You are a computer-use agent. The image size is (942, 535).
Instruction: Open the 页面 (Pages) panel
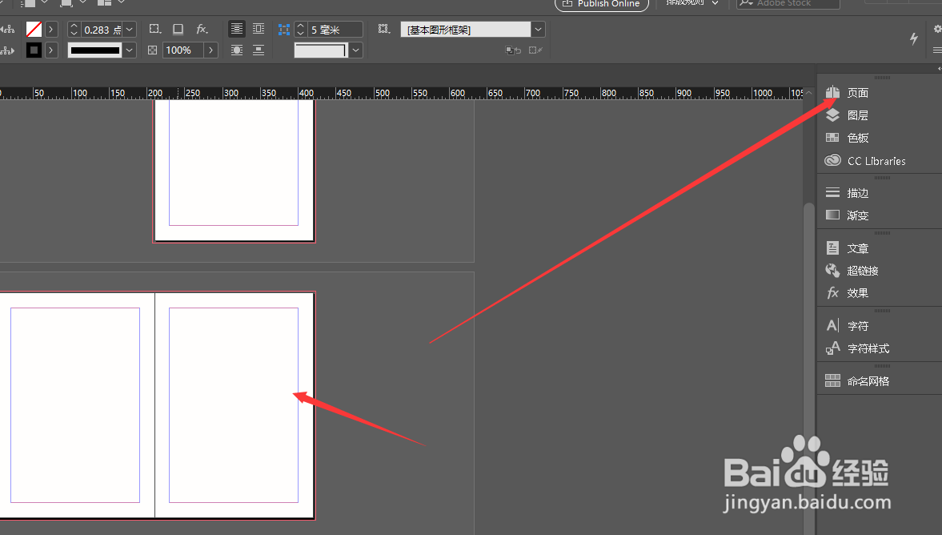tap(847, 93)
